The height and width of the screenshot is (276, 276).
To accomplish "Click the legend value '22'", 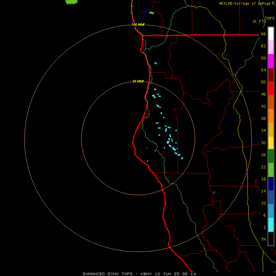I will pyautogui.click(x=263, y=167).
